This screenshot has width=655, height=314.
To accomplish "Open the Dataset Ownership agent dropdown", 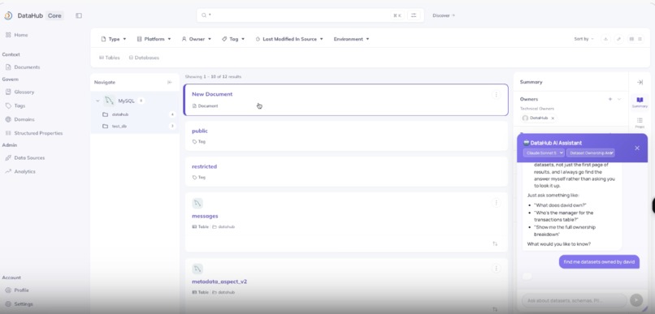I will pyautogui.click(x=591, y=153).
